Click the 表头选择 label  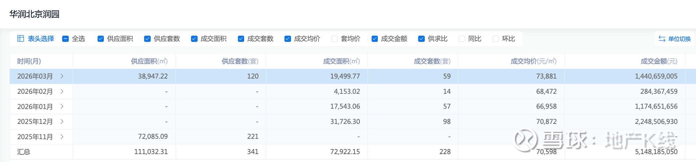pyautogui.click(x=41, y=39)
